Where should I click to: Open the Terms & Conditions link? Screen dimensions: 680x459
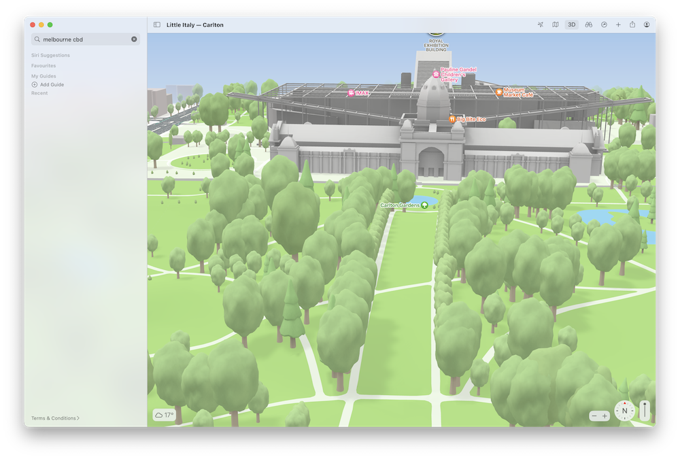click(x=55, y=418)
